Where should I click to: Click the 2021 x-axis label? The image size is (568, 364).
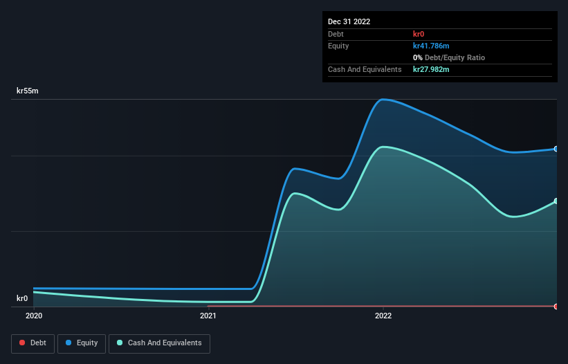(208, 316)
